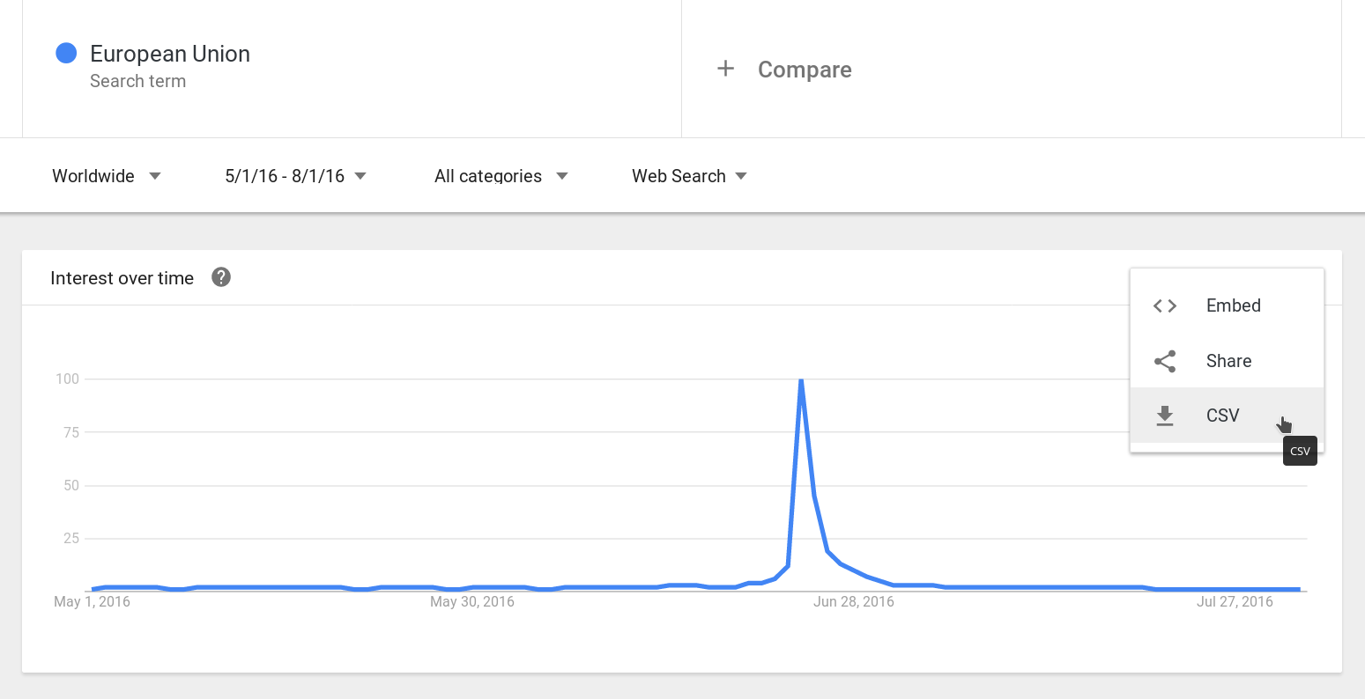The width and height of the screenshot is (1365, 699).
Task: Open the Worldwide region dropdown
Action: (x=107, y=176)
